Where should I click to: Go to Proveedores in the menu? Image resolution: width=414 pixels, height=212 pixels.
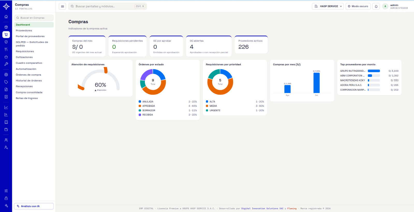pos(34,30)
